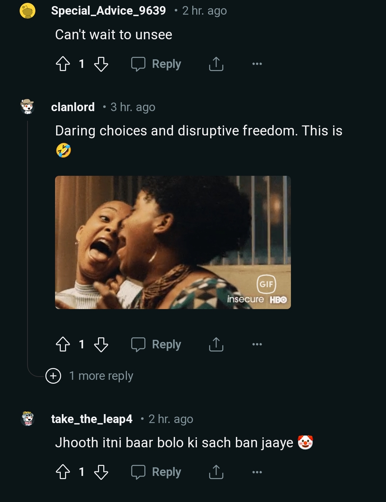Reply to clanlord's comment
This screenshot has height=502, width=386.
[x=157, y=344]
